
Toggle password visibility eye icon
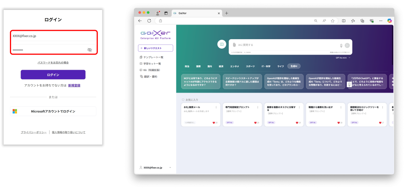click(90, 50)
